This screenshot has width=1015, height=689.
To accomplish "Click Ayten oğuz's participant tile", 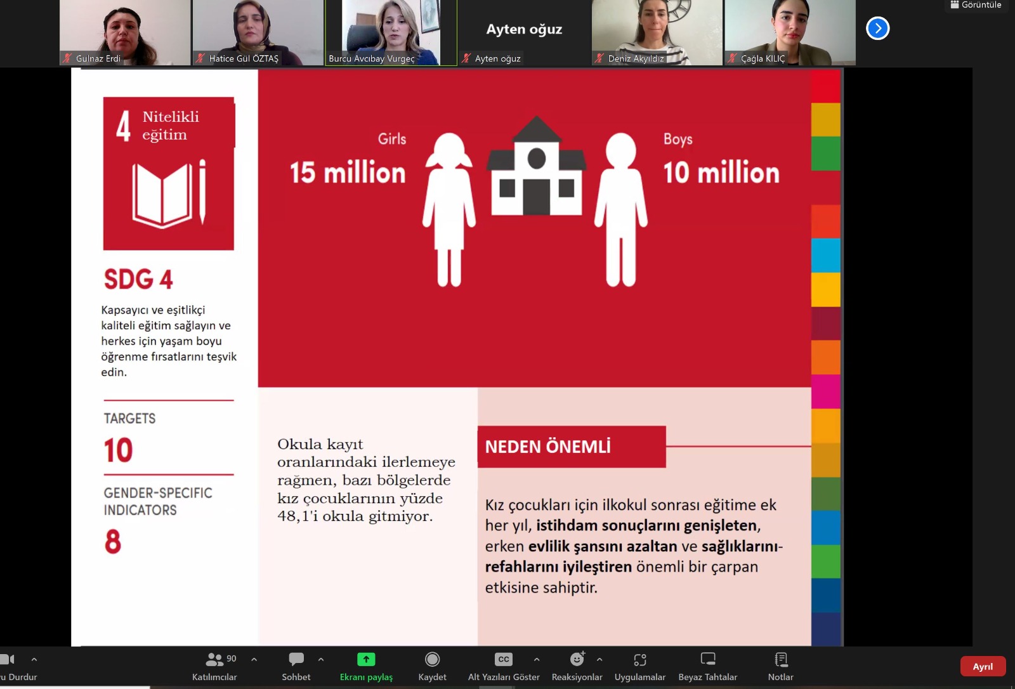I will tap(524, 32).
